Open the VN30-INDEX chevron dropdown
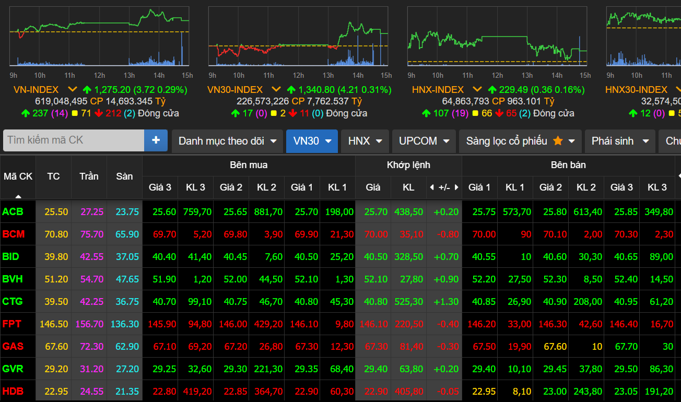Screen dimensions: 681x402 coord(276,90)
